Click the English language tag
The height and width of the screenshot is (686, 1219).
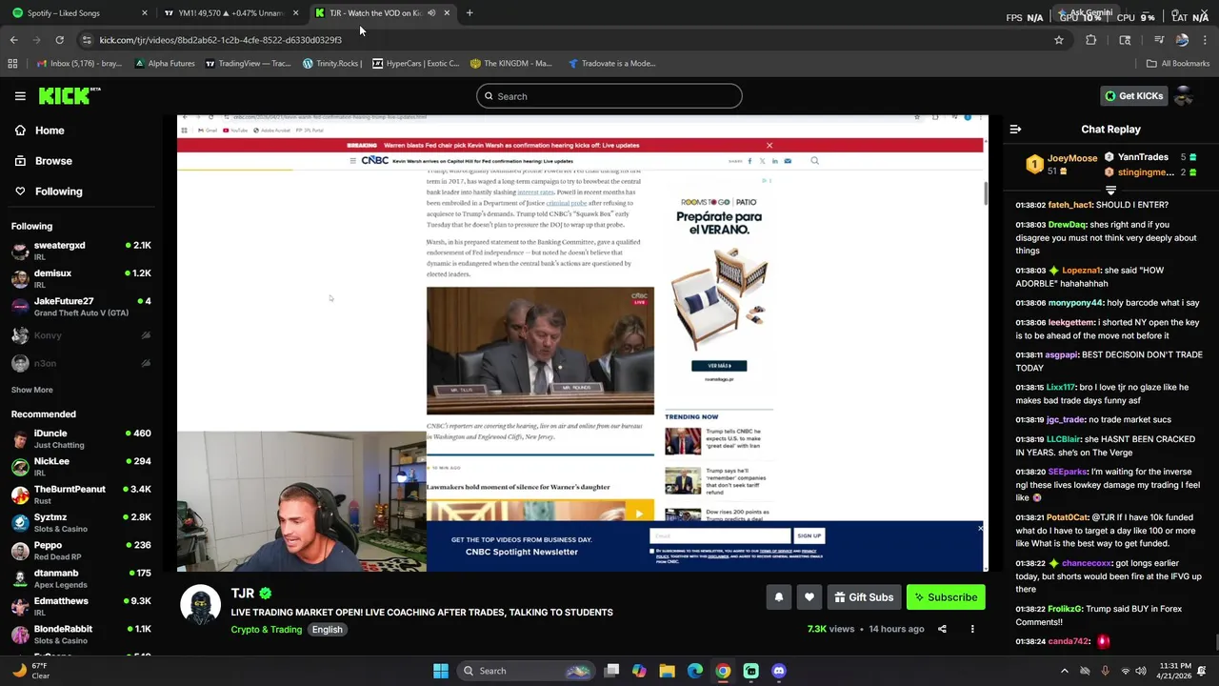(327, 630)
